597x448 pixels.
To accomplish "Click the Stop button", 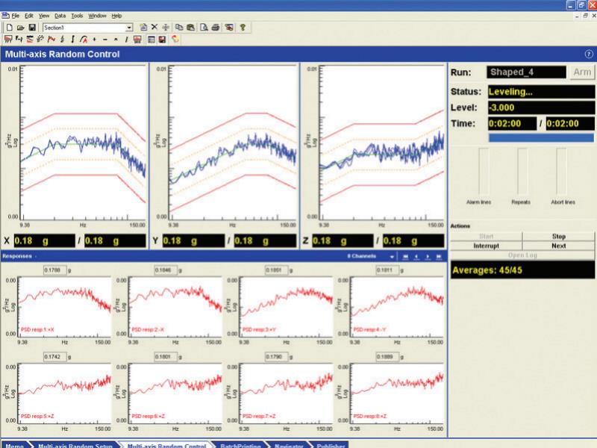I will 558,236.
